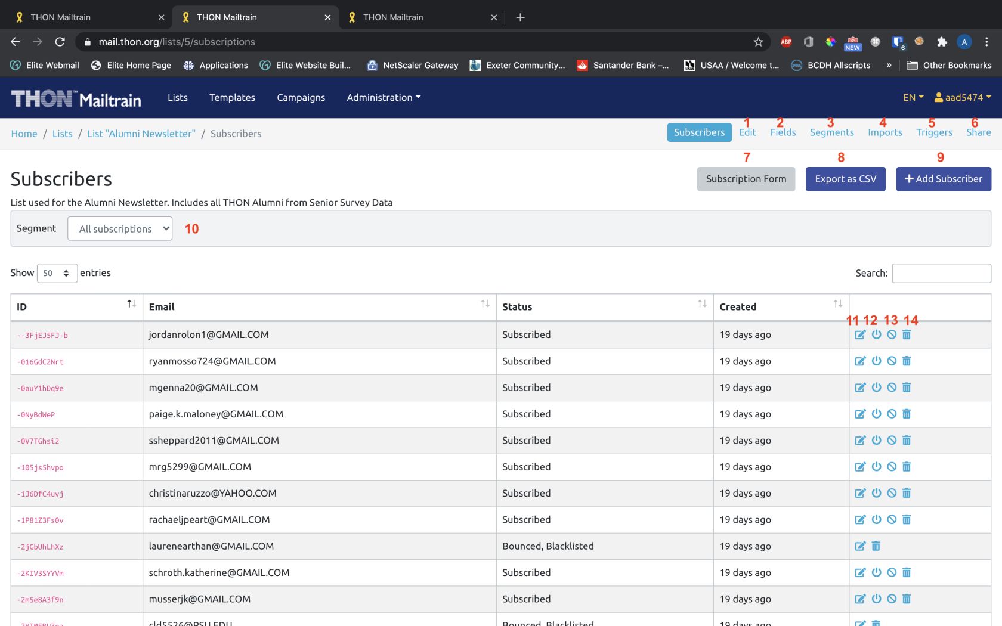1002x626 pixels.
Task: Switch to the Fields tab
Action: click(783, 132)
